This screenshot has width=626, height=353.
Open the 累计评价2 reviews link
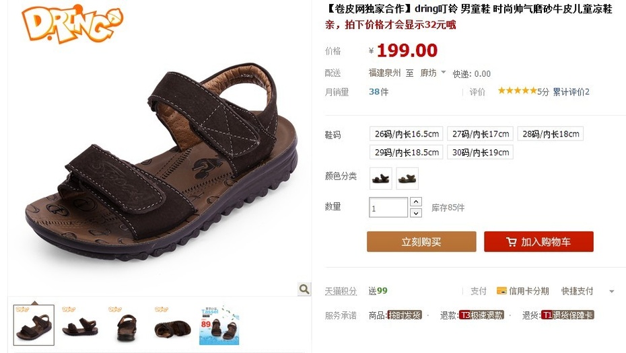(x=571, y=91)
